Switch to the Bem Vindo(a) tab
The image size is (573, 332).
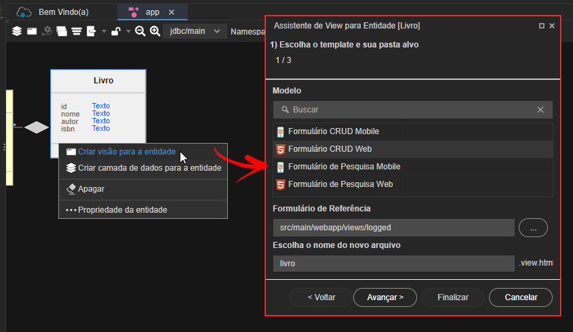[x=64, y=12]
